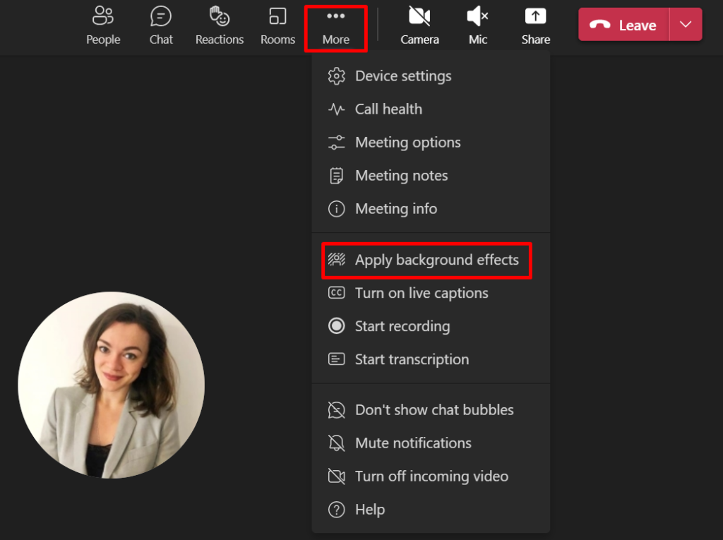Image resolution: width=723 pixels, height=540 pixels.
Task: Open the meeting Chat
Action: coord(161,26)
